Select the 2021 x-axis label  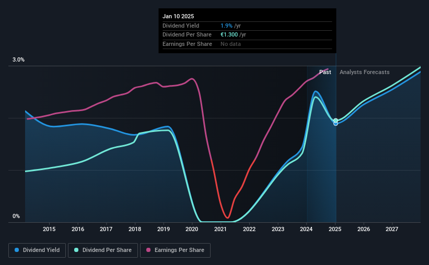(x=221, y=229)
